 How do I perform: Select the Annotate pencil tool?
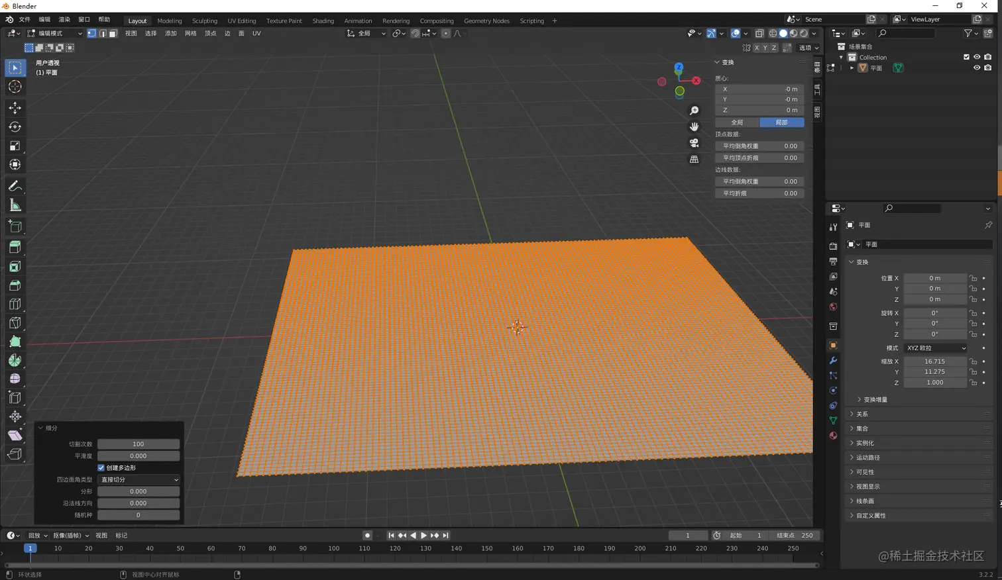click(x=15, y=186)
